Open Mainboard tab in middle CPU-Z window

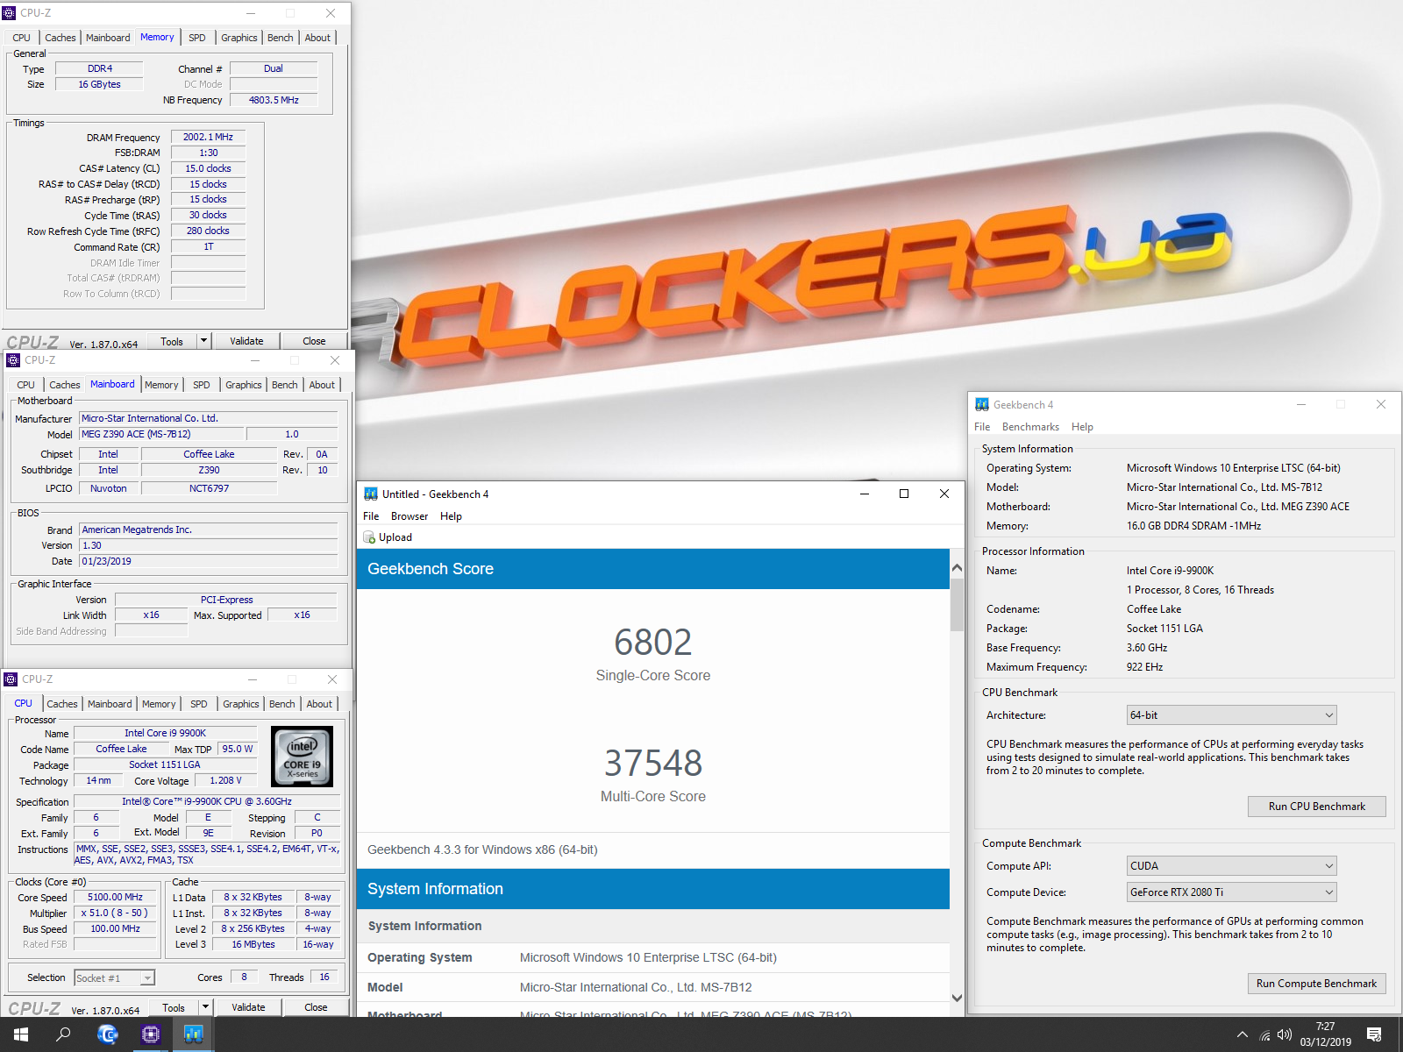coord(112,384)
